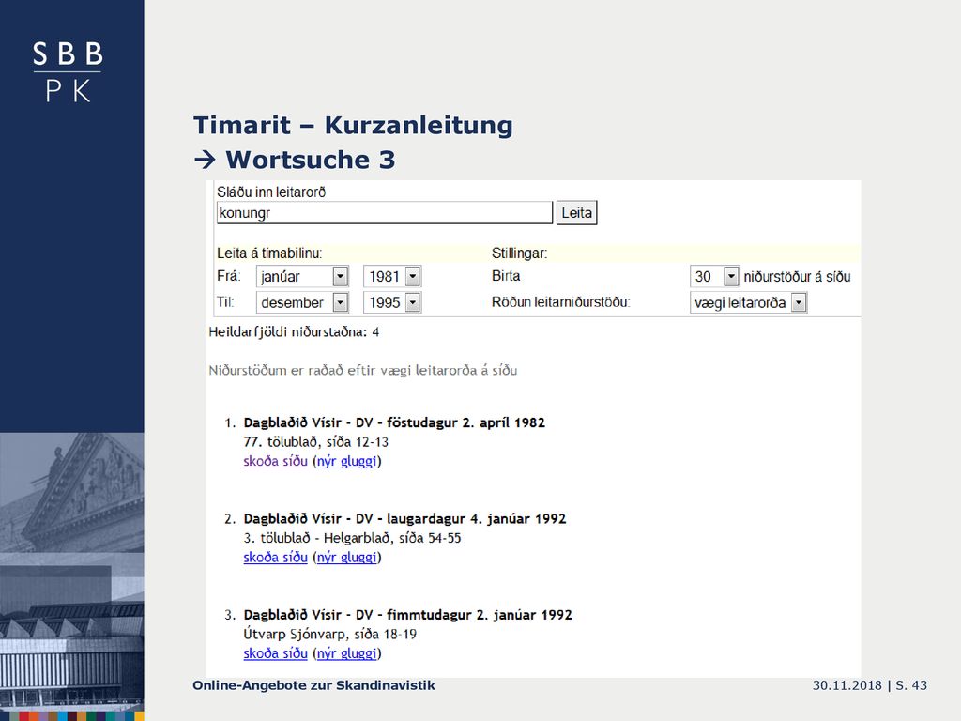Click the 'Leita á tímabilinu:' label
This screenshot has width=961, height=721.
tap(269, 253)
